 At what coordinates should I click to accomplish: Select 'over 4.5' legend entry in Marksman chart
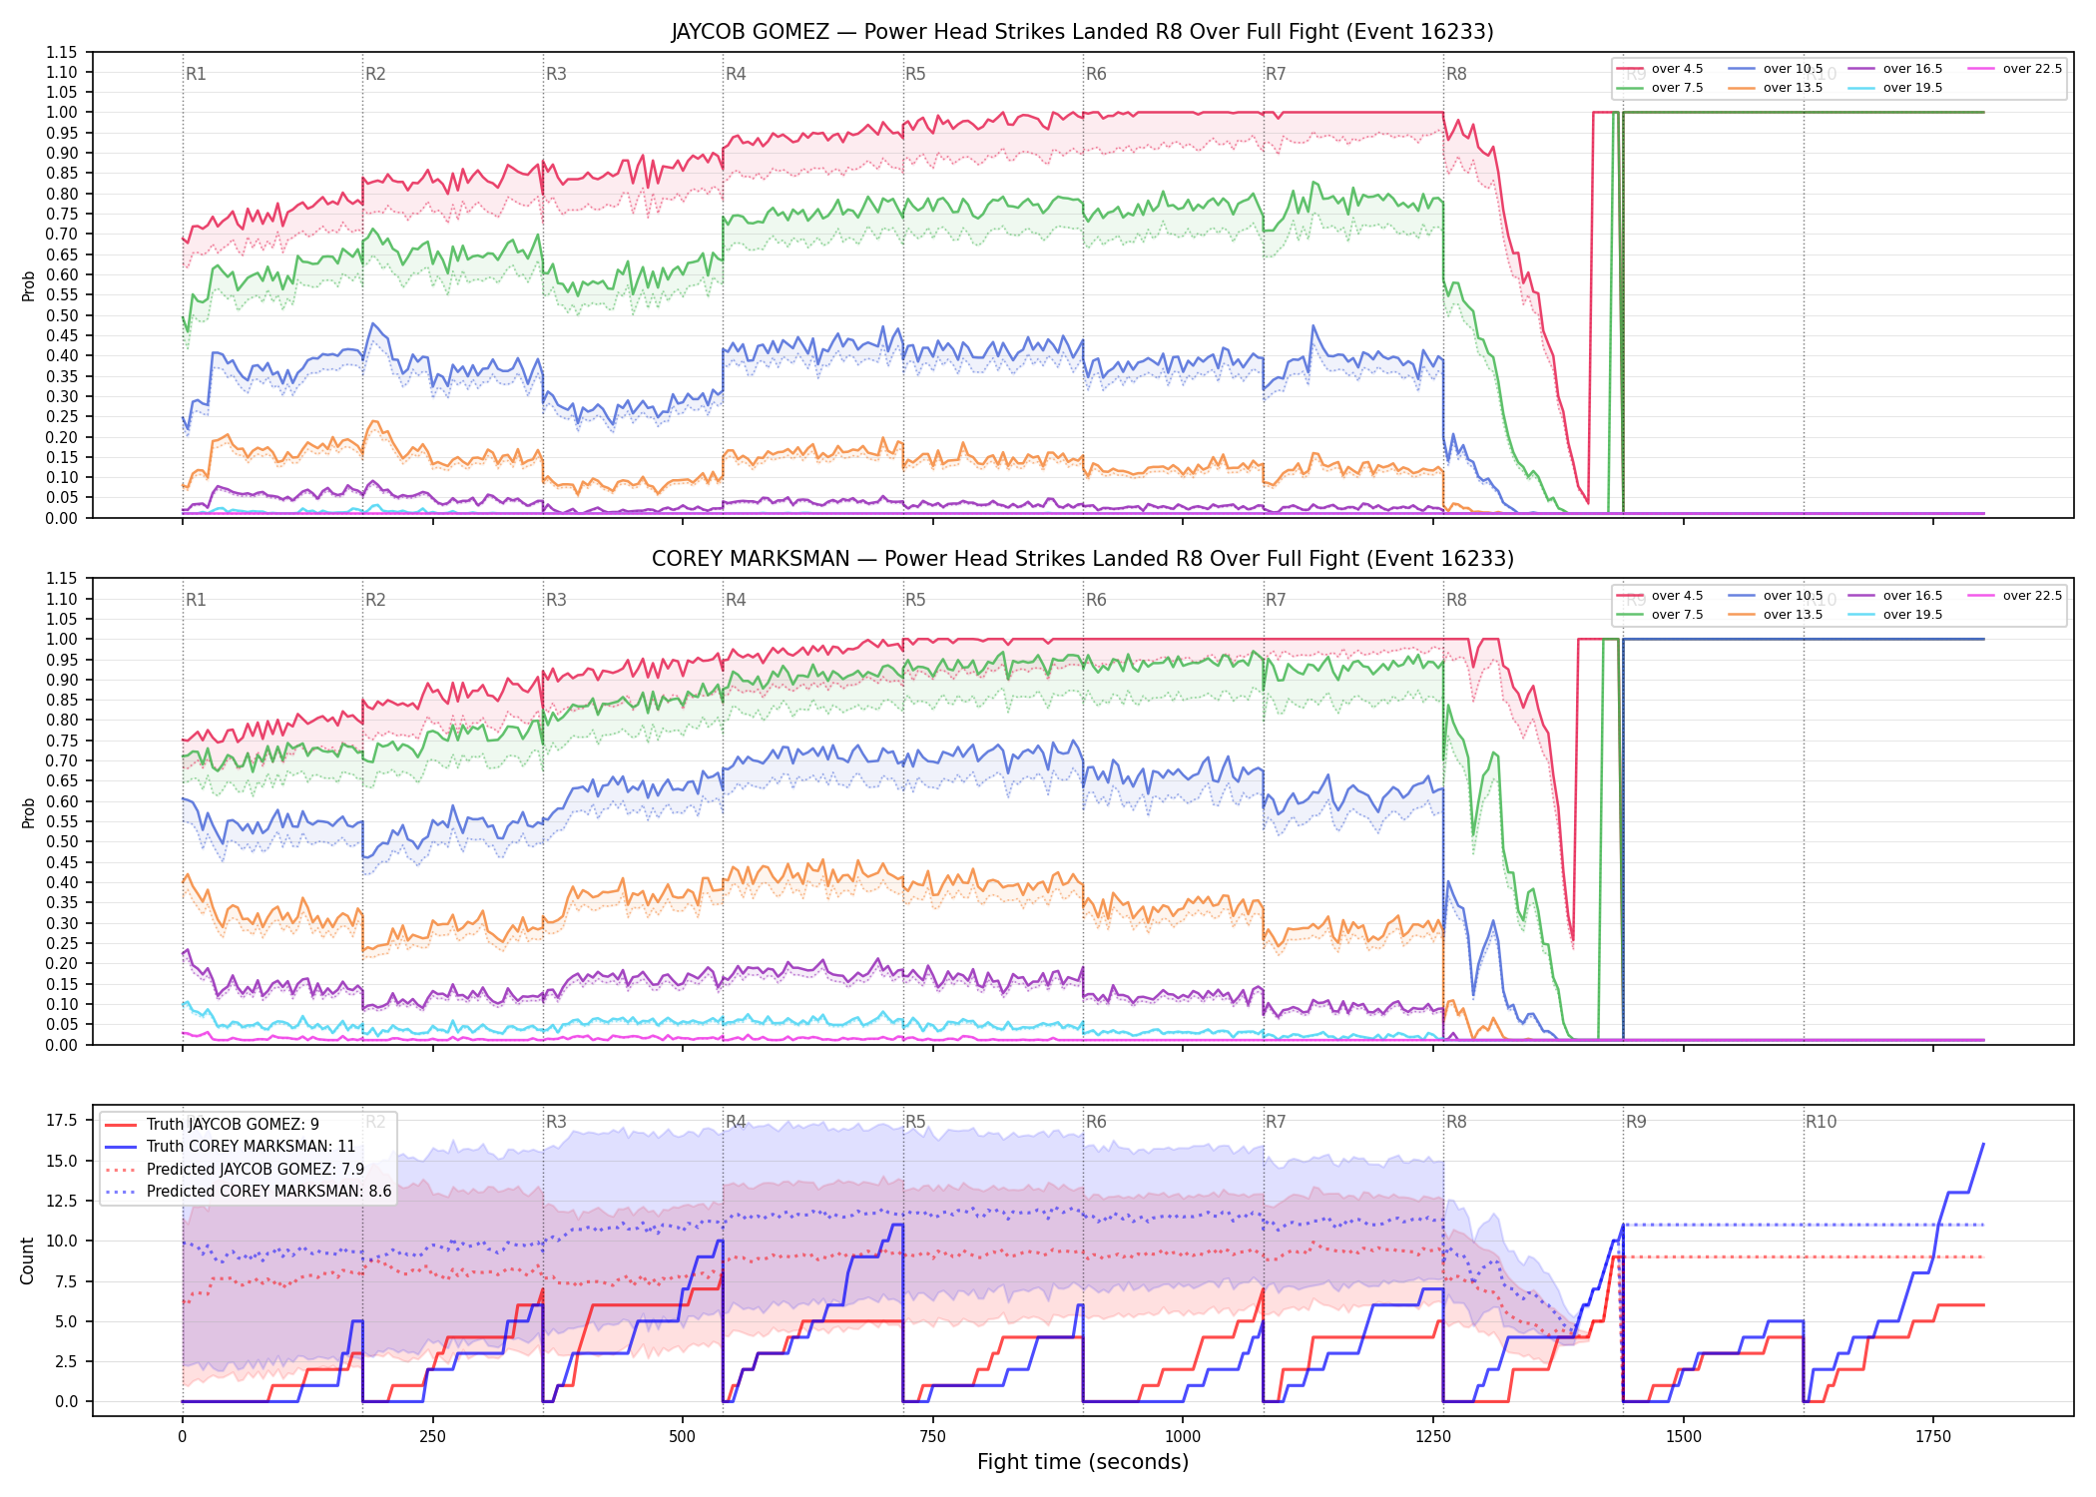1659,596
